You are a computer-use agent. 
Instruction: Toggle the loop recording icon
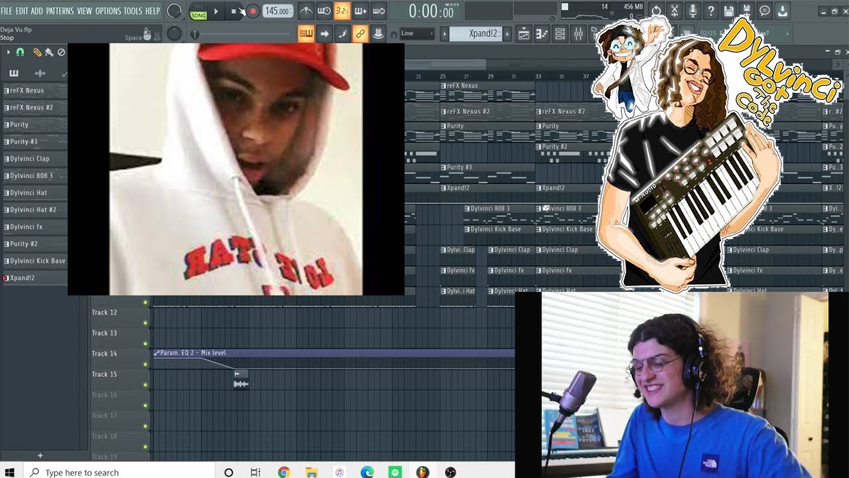click(378, 11)
